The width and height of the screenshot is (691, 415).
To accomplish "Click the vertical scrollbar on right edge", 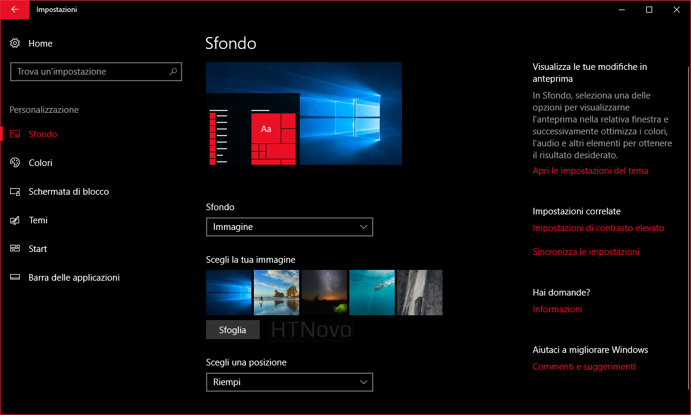I will pyautogui.click(x=689, y=228).
